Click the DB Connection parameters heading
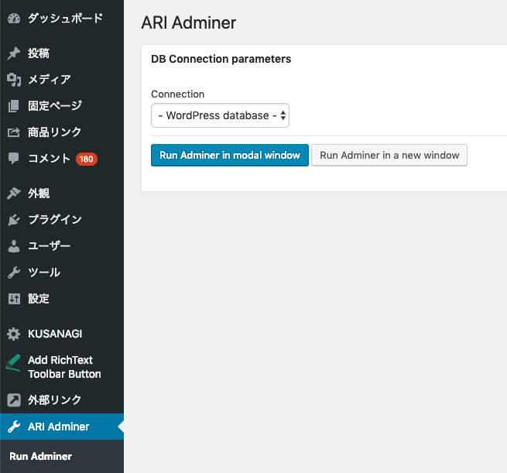This screenshot has height=473, width=507. [x=221, y=59]
